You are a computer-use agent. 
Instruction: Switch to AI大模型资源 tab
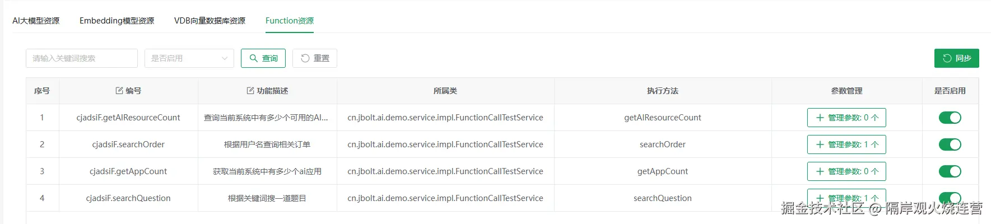(36, 21)
